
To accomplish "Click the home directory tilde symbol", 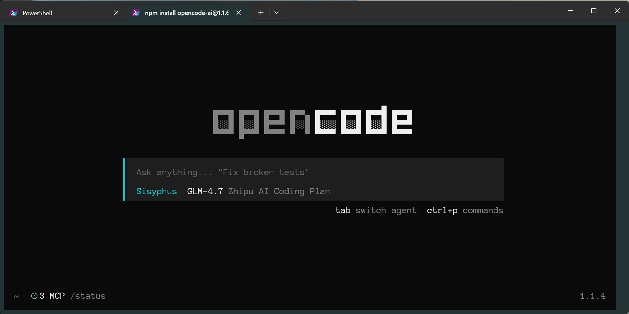I will pos(16,296).
